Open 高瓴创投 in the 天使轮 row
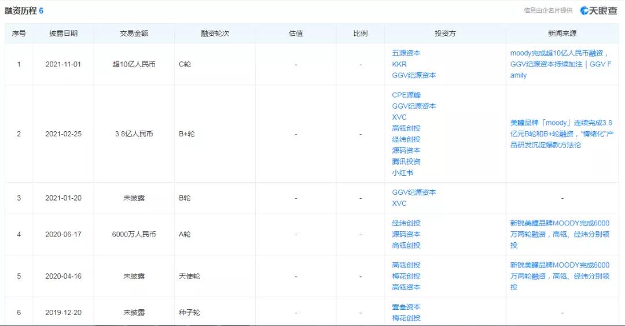625x326 pixels. point(406,265)
